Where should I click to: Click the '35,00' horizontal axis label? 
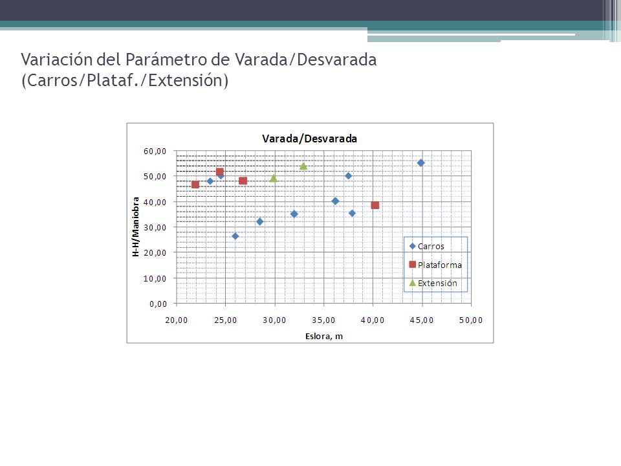point(324,320)
